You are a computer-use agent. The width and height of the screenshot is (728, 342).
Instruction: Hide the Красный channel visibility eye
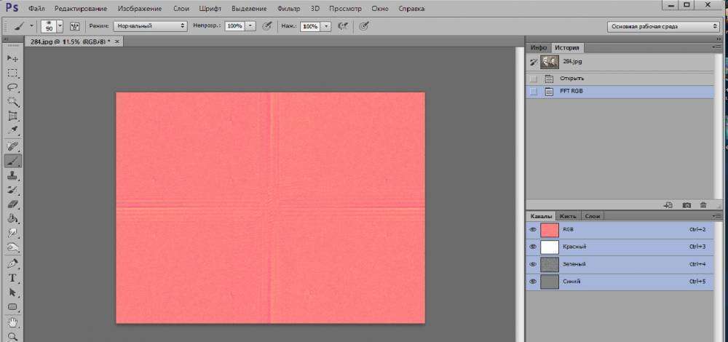click(533, 247)
